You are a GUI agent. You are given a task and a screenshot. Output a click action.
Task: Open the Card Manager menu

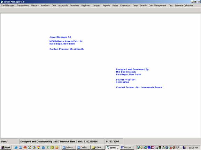8,6
